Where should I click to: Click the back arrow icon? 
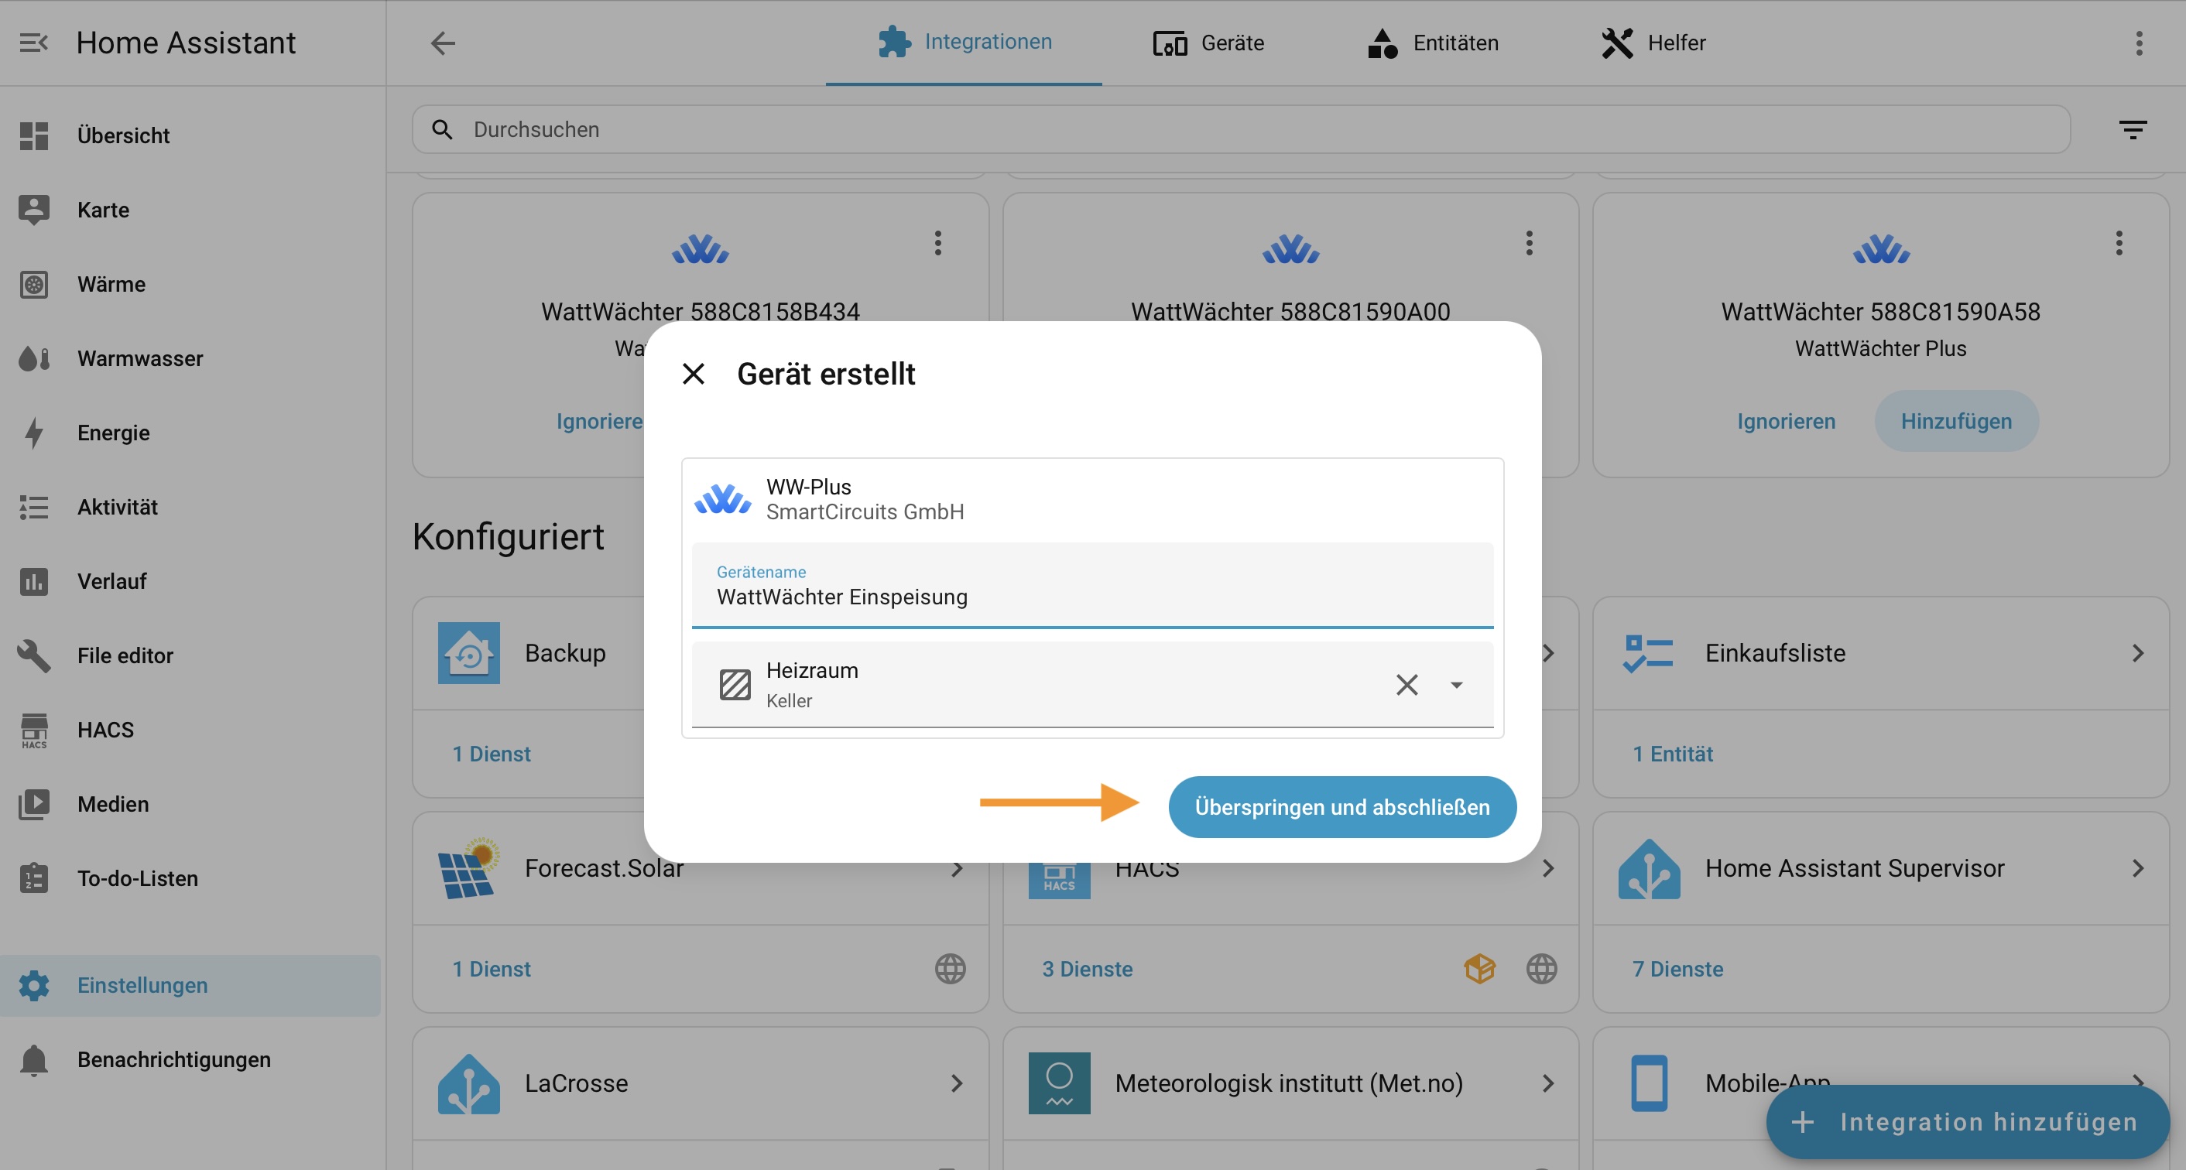[x=442, y=43]
